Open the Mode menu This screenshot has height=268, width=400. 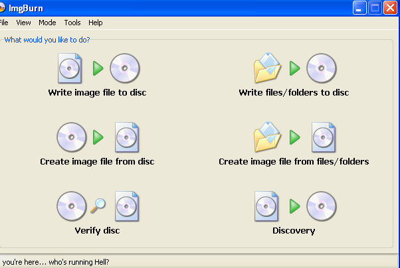click(x=47, y=23)
